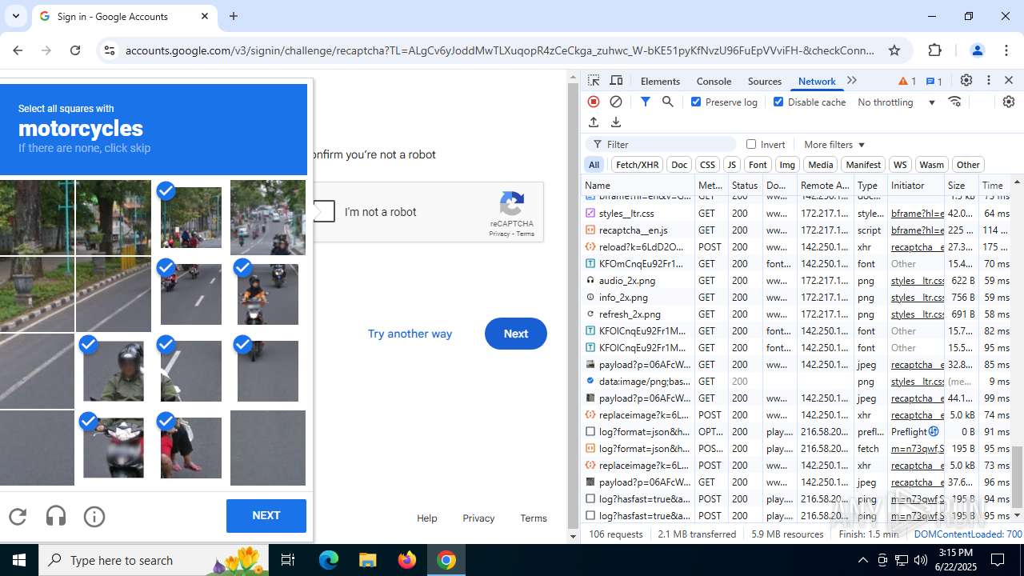Viewport: 1024px width, 576px height.
Task: Expand More filters dropdown
Action: [834, 144]
